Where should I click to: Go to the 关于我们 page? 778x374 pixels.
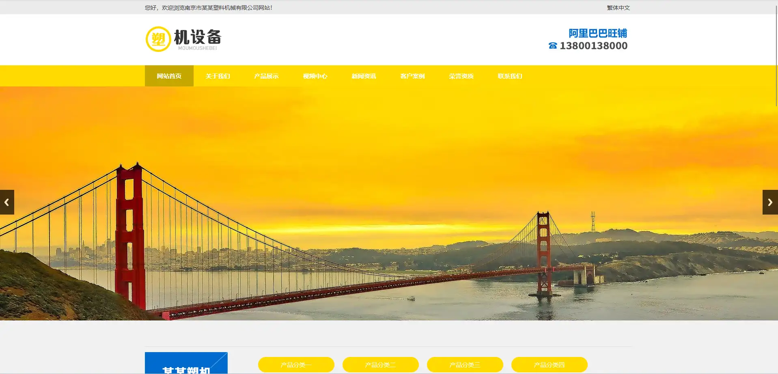[218, 76]
